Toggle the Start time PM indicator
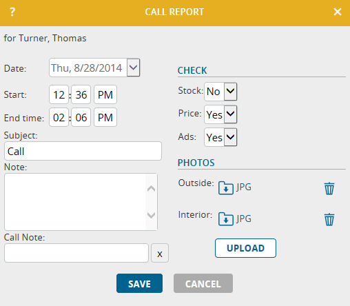This screenshot has width=350, height=306. (x=105, y=94)
